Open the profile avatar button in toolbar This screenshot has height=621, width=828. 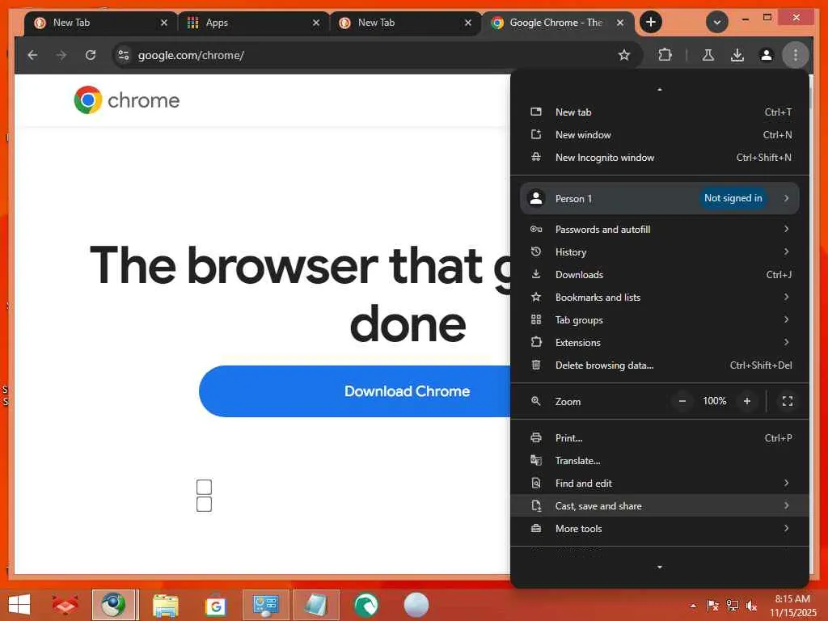[767, 55]
